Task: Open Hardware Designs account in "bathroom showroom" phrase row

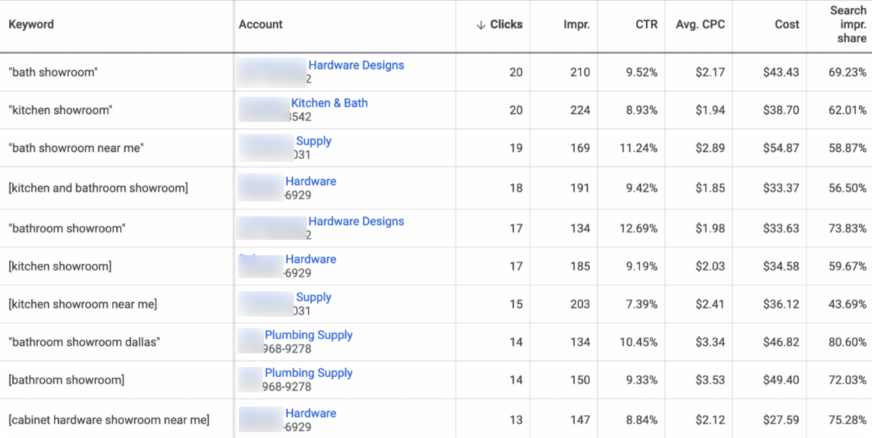Action: click(x=356, y=222)
